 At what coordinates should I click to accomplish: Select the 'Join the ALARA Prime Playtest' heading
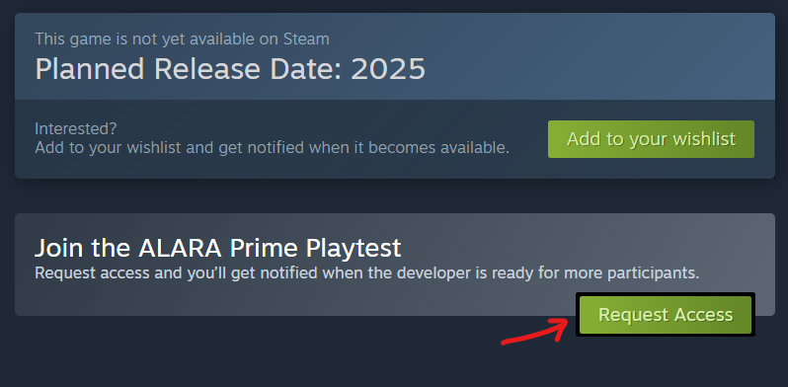217,248
